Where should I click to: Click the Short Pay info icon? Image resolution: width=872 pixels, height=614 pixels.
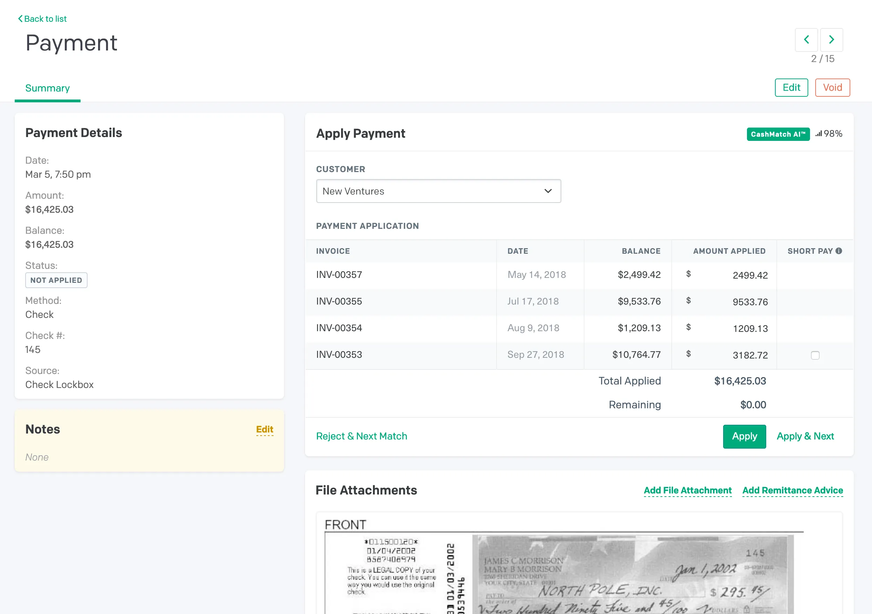(x=839, y=251)
